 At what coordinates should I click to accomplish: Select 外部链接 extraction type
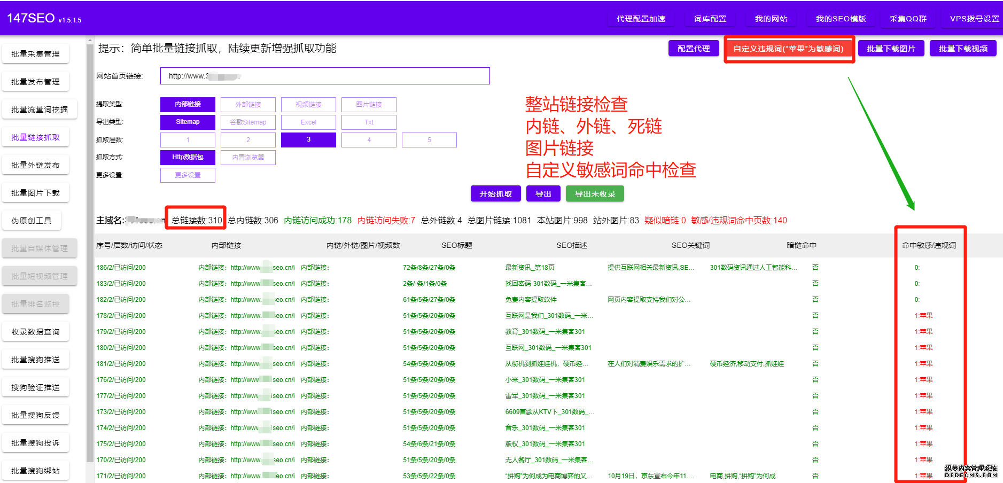click(248, 104)
